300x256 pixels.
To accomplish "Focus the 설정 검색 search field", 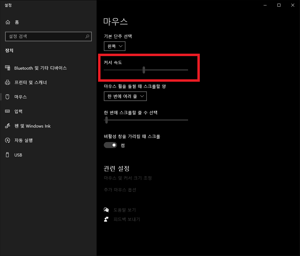I will tap(48, 36).
